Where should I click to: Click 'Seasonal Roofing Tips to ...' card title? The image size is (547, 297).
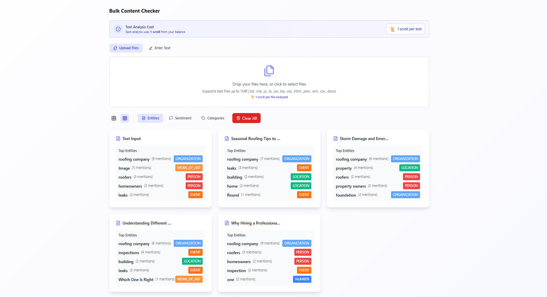tap(256, 139)
